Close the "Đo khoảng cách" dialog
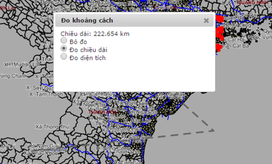This screenshot has height=164, width=272. [206, 21]
